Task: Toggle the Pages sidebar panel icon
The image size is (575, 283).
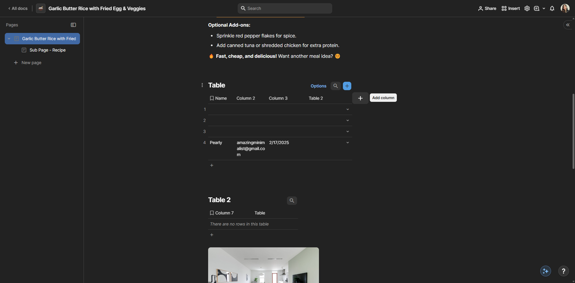Action: (x=73, y=25)
